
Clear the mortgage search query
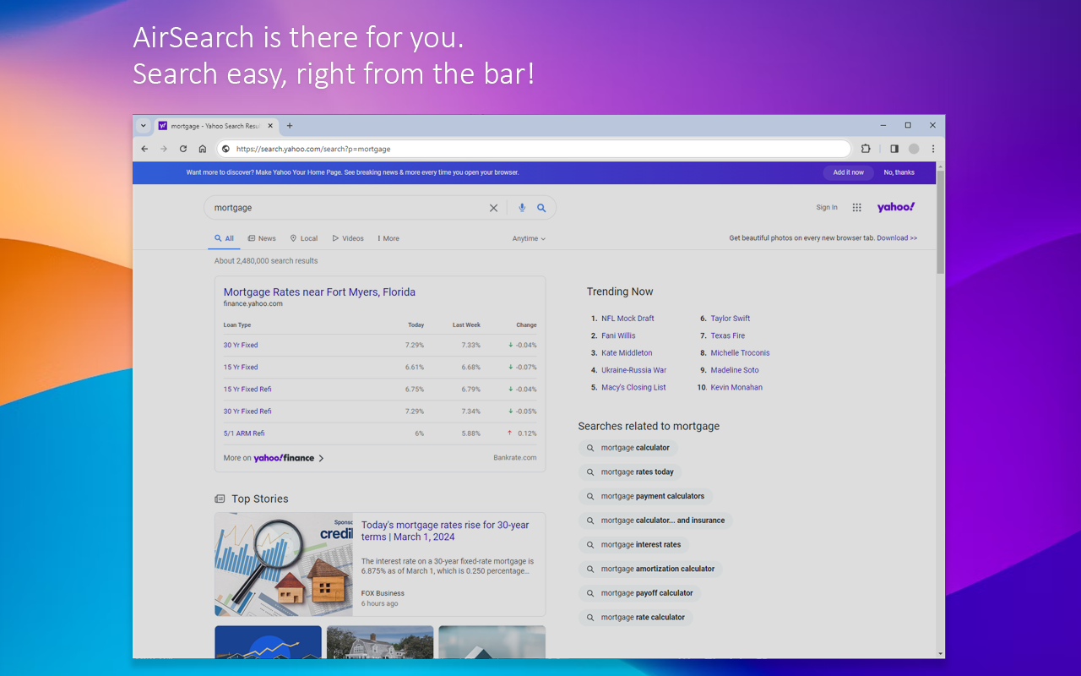[494, 208]
